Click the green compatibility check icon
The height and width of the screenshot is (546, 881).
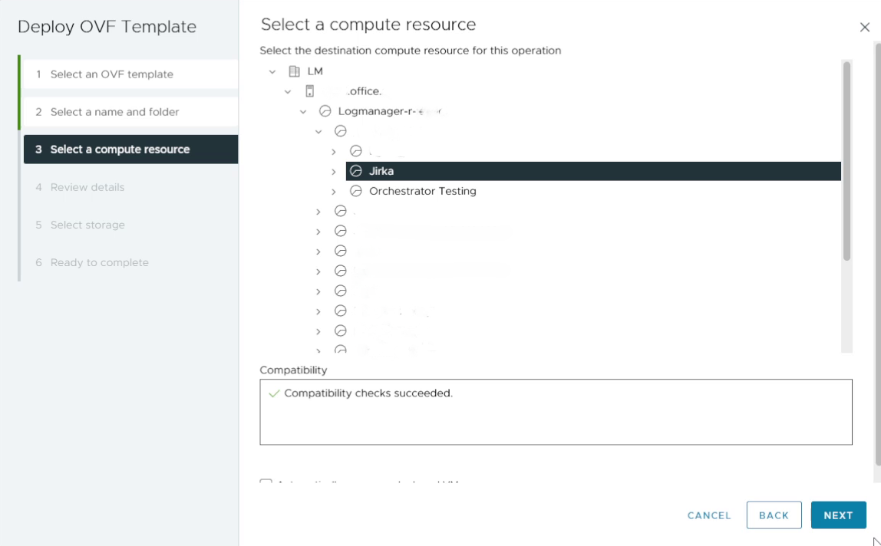(x=273, y=393)
